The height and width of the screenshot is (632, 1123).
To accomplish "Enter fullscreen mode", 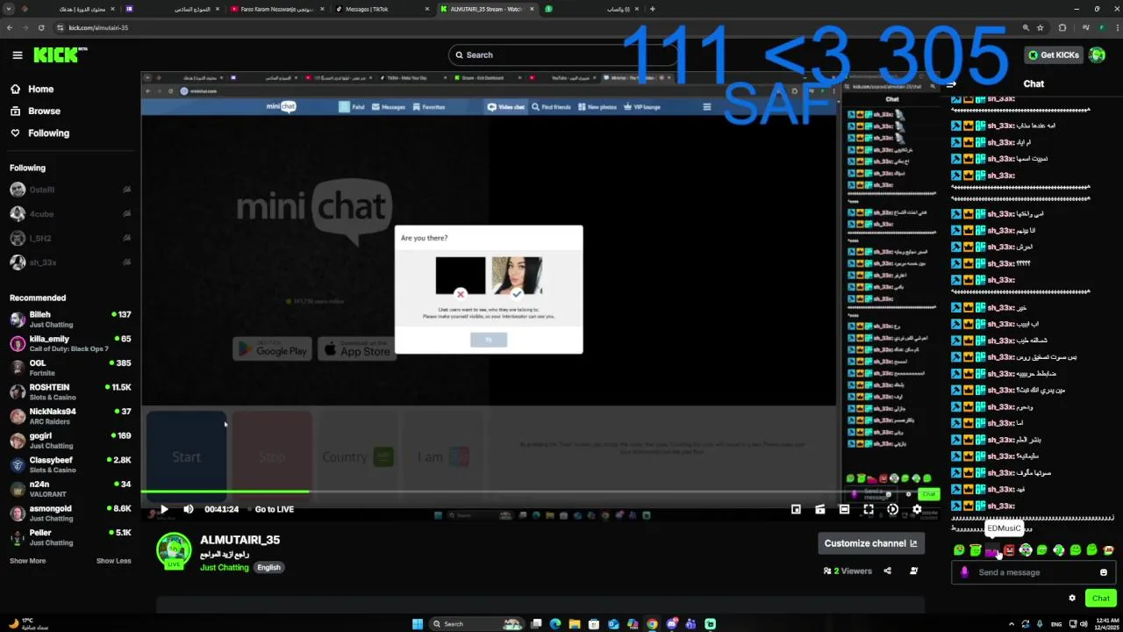I will click(x=869, y=509).
